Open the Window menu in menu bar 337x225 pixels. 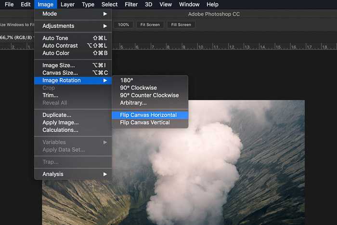point(189,4)
